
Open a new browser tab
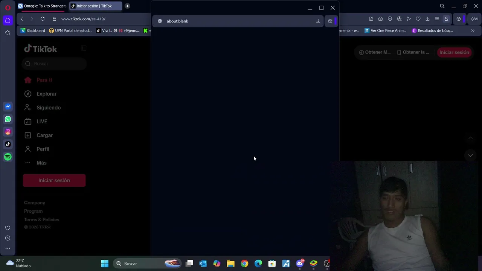tap(127, 6)
